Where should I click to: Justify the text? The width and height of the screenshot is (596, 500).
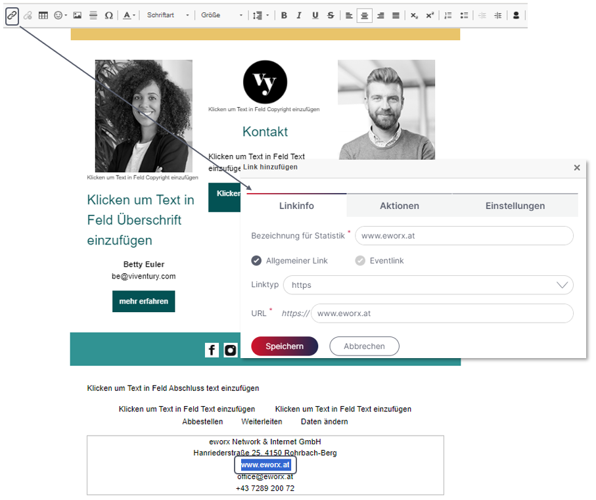coord(396,16)
